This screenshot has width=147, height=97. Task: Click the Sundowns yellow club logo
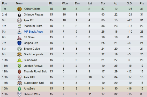click(19, 60)
